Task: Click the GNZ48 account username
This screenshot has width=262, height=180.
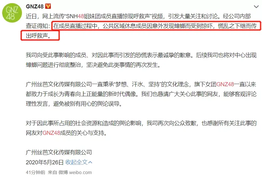Action: pyautogui.click(x=35, y=6)
